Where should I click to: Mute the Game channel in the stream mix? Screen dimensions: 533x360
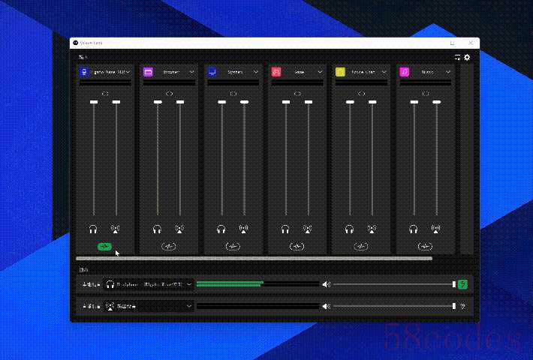pos(308,229)
